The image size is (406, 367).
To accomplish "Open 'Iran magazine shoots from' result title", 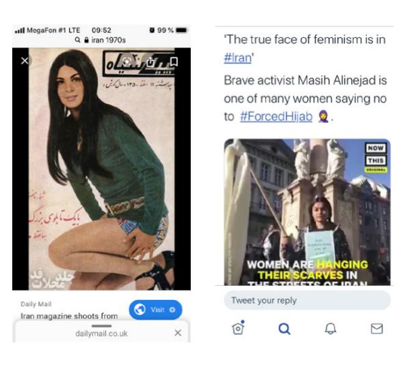I will 69,316.
